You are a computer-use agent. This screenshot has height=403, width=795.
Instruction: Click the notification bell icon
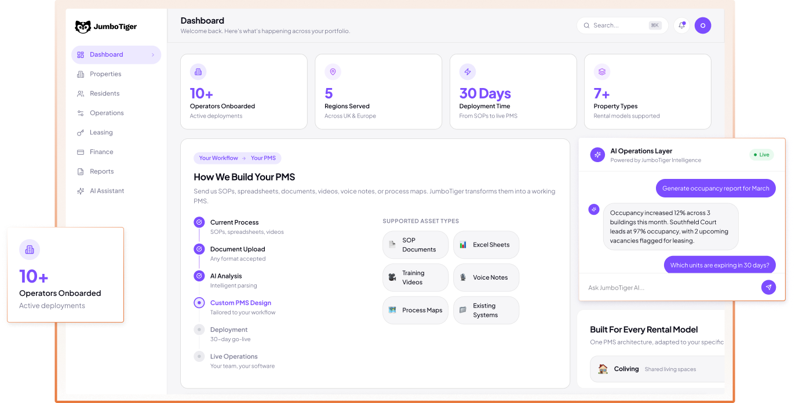pyautogui.click(x=681, y=25)
